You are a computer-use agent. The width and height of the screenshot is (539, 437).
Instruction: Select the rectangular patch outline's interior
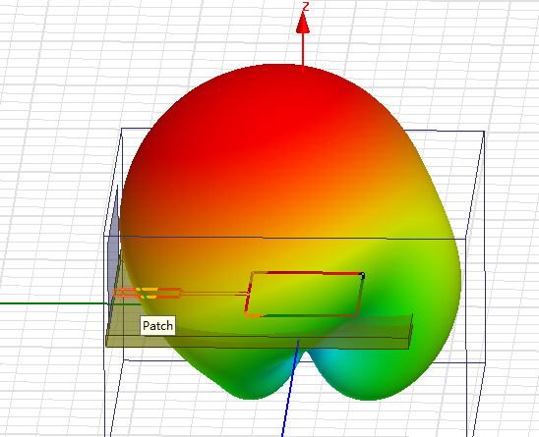(304, 295)
